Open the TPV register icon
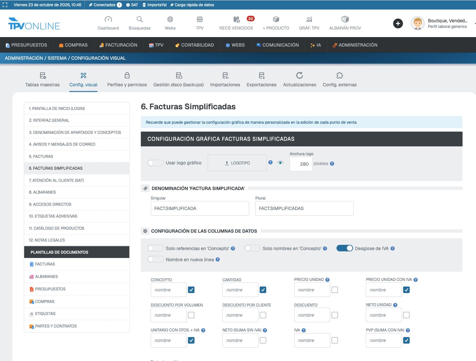Screen dimensions: 476x361 (x=200, y=19)
